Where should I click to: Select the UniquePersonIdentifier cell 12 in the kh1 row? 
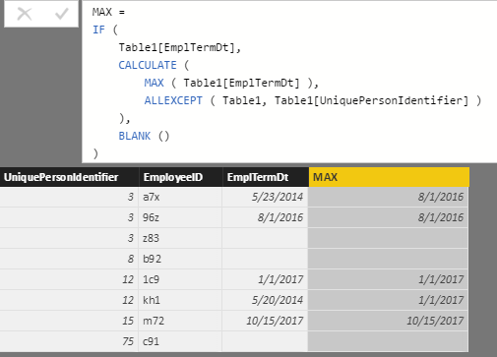coord(69,300)
